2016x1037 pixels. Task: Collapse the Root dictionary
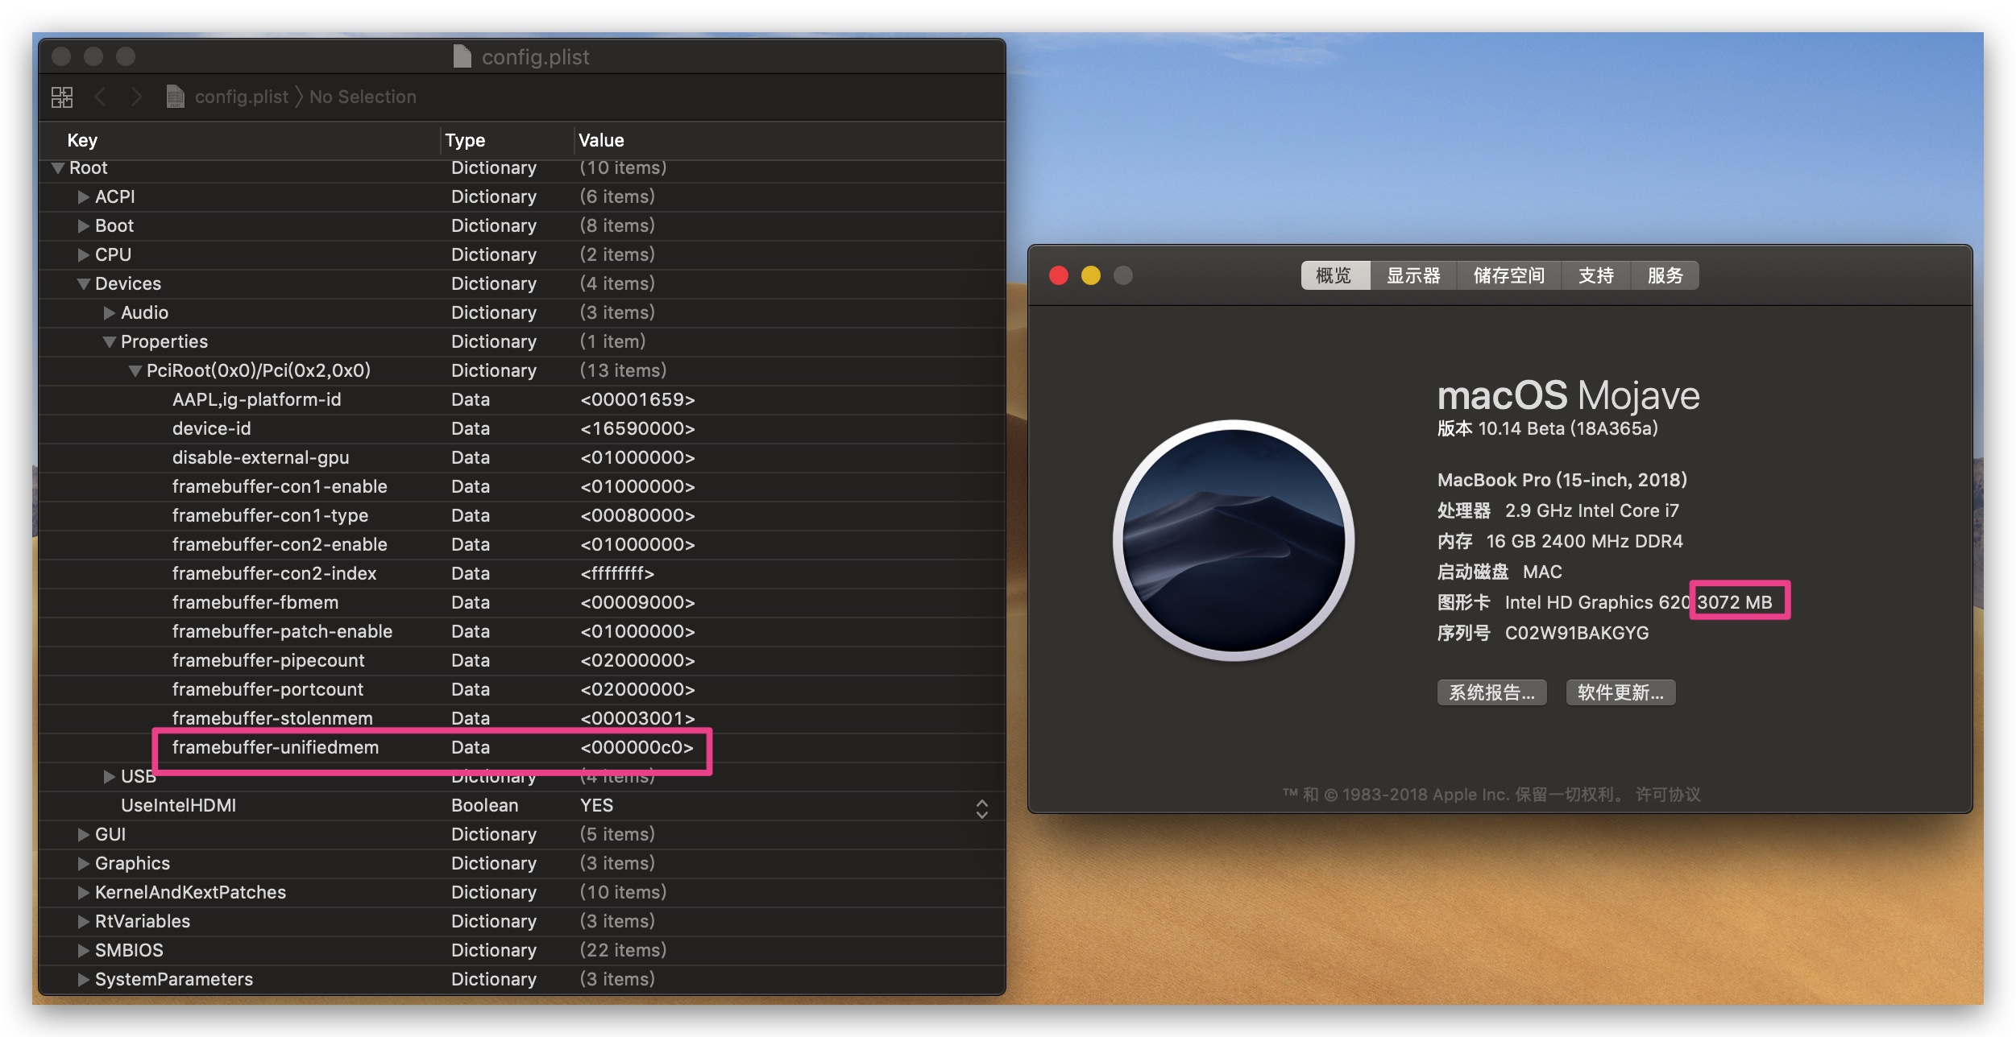(x=57, y=168)
